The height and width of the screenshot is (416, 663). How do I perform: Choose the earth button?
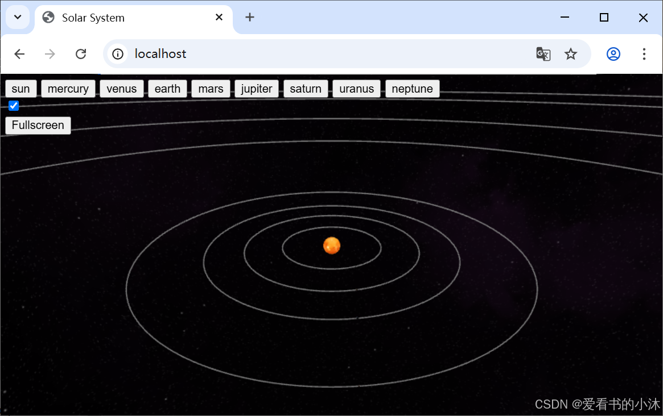[167, 89]
